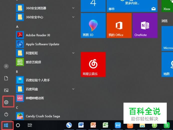The width and height of the screenshot is (173, 130).
Task: Open the 百度网盘 folder
Action: point(45,89)
